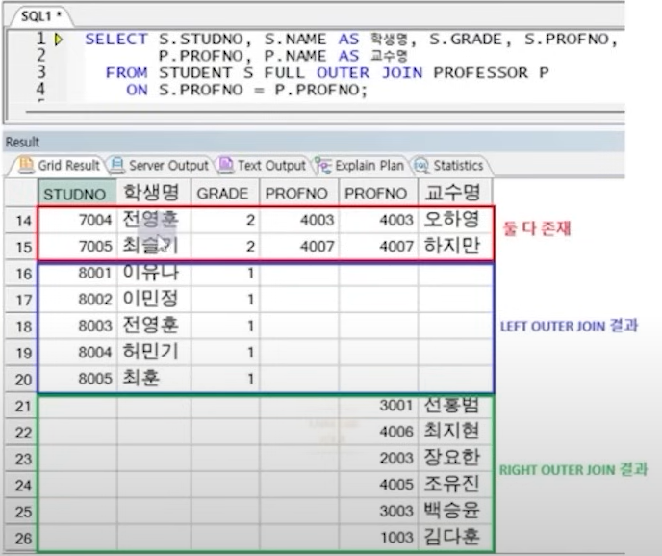Click the professor name cell 장요한
This screenshot has height=556, width=662.
point(455,458)
